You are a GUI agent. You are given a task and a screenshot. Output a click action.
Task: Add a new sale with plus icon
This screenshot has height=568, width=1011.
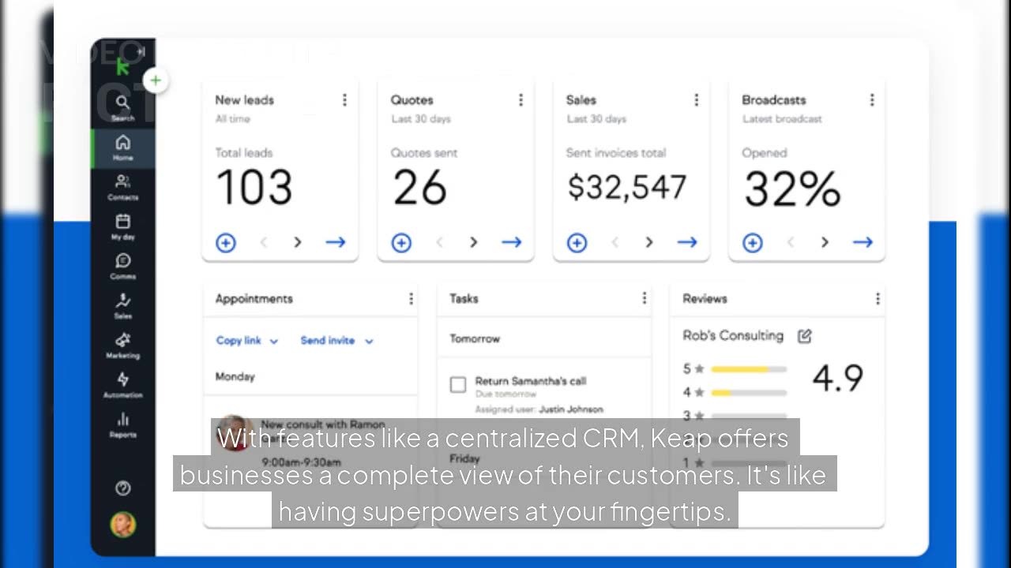click(x=577, y=243)
